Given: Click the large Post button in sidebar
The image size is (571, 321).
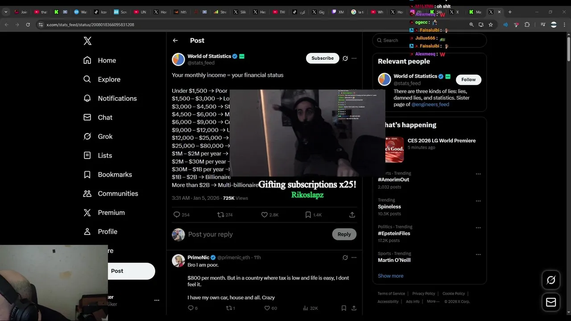Looking at the screenshot, I should tap(131, 271).
